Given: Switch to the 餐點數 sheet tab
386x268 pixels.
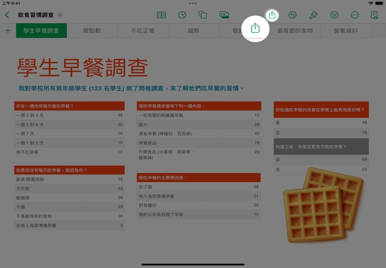Looking at the screenshot, I should (x=92, y=31).
